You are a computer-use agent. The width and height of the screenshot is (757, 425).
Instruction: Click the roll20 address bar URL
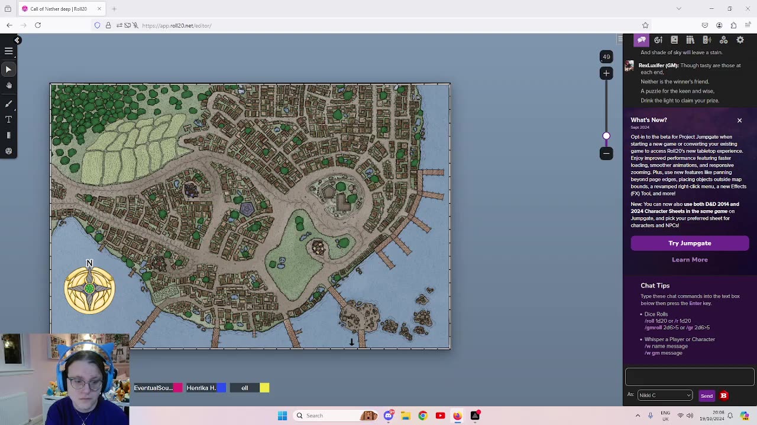pyautogui.click(x=177, y=25)
